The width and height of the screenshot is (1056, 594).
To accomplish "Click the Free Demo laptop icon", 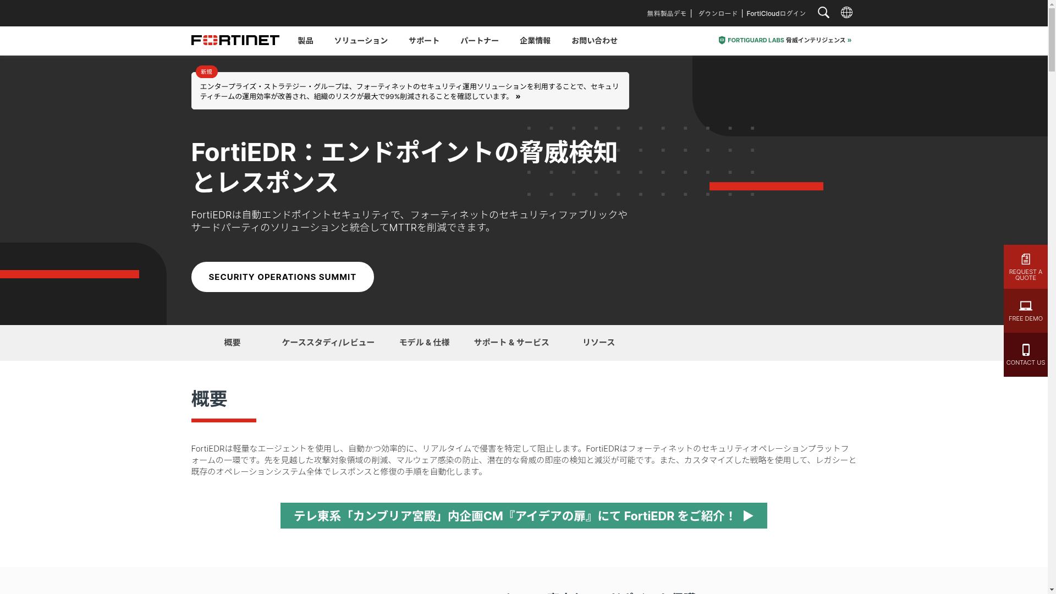I will [x=1026, y=306].
